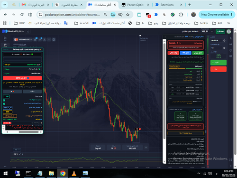Viewport: 237px width, 178px height.
Task: Open the third icon in right sidebar
Action: 231,50
